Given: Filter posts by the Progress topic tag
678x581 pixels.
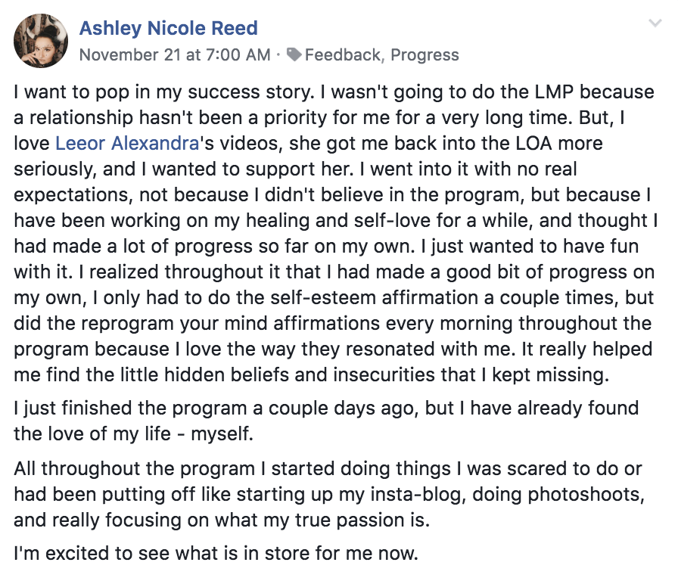Looking at the screenshot, I should pos(425,55).
